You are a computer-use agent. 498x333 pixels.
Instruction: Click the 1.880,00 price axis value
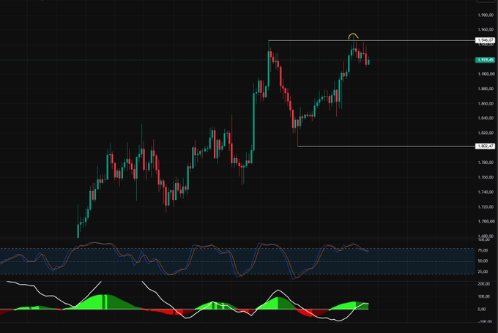486,89
